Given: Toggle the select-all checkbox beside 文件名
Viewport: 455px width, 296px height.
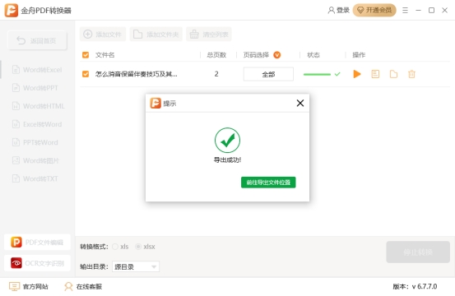Looking at the screenshot, I should [x=86, y=55].
